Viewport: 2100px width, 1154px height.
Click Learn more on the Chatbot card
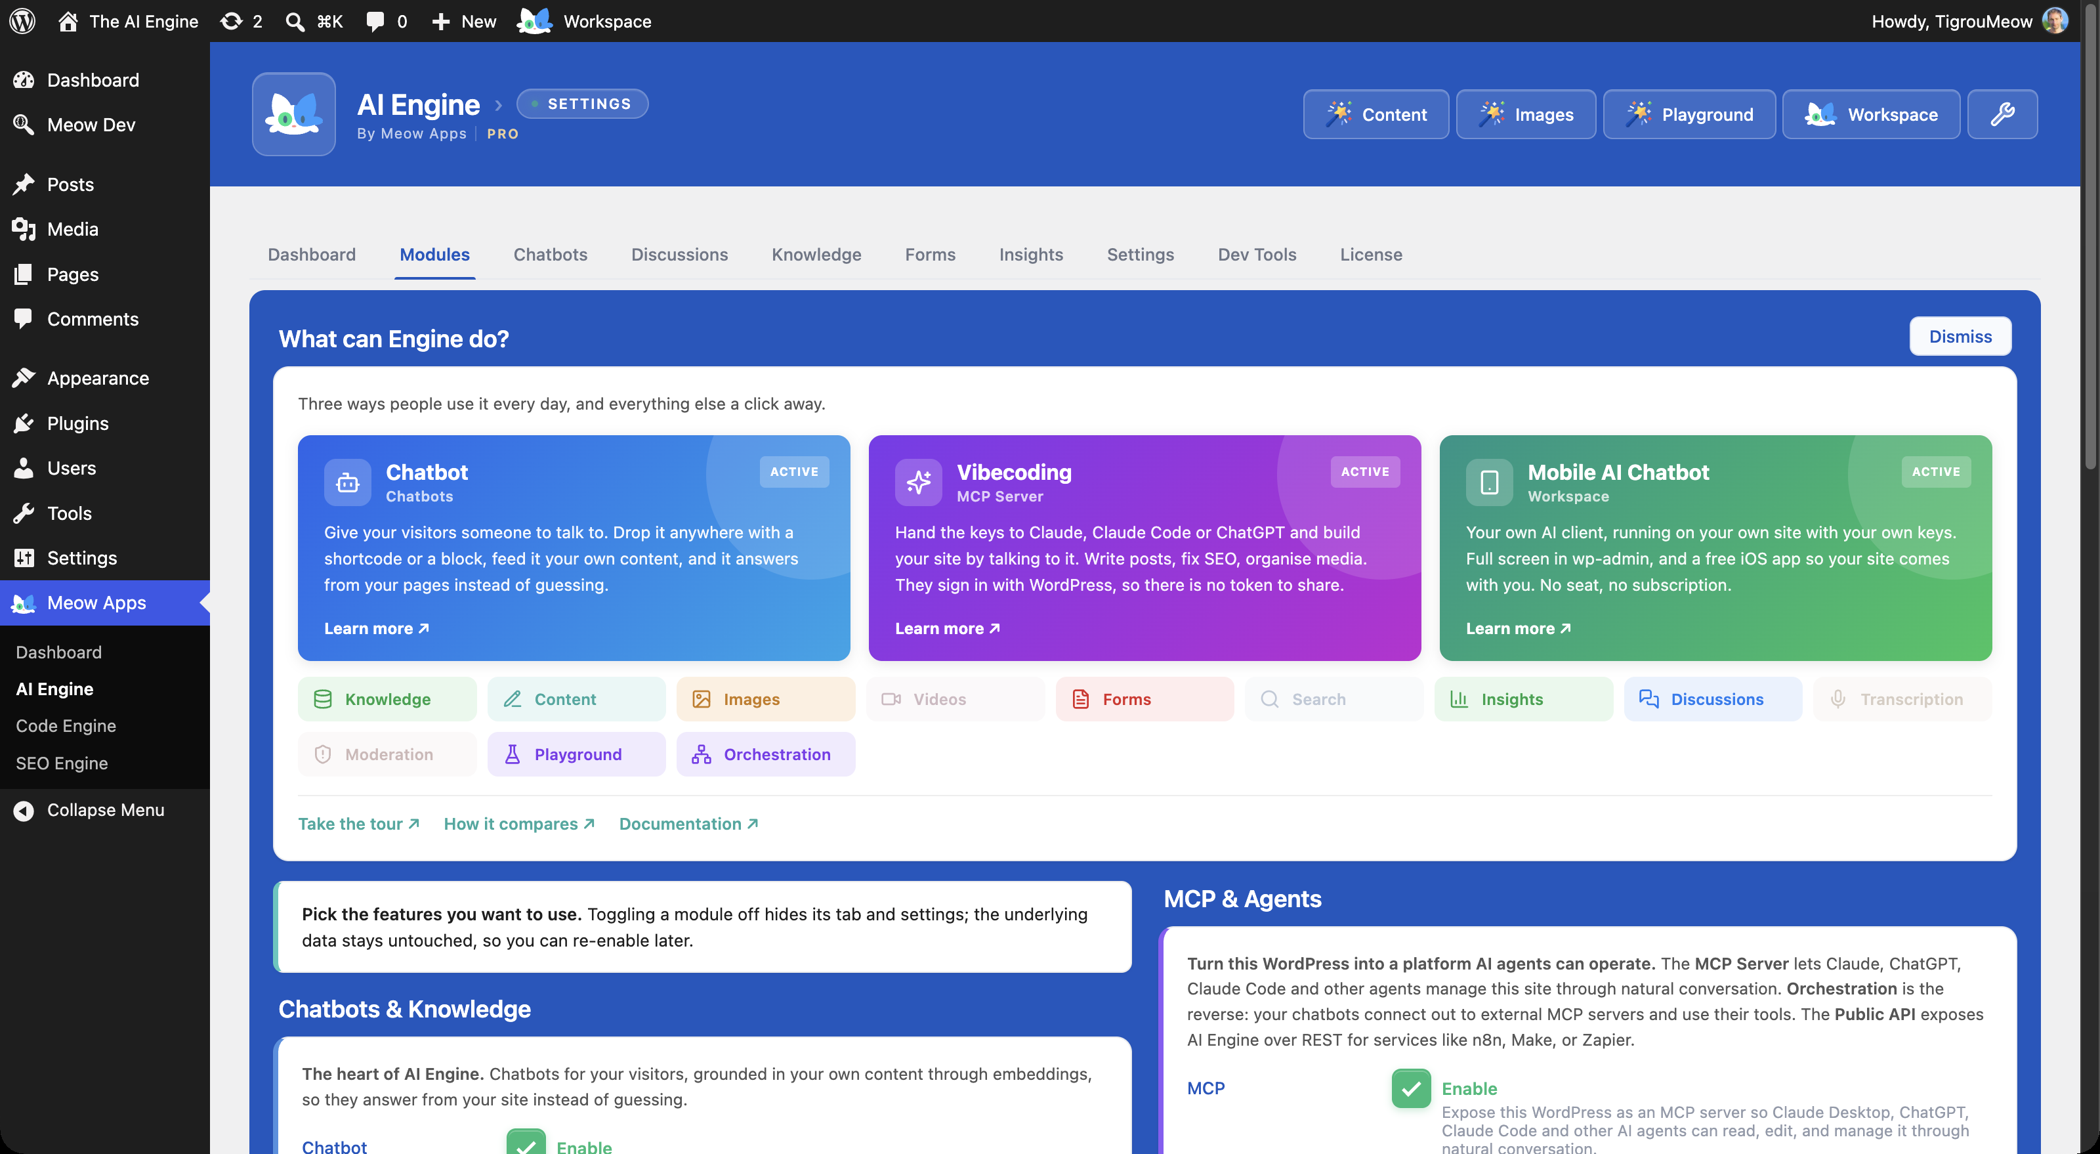click(376, 628)
